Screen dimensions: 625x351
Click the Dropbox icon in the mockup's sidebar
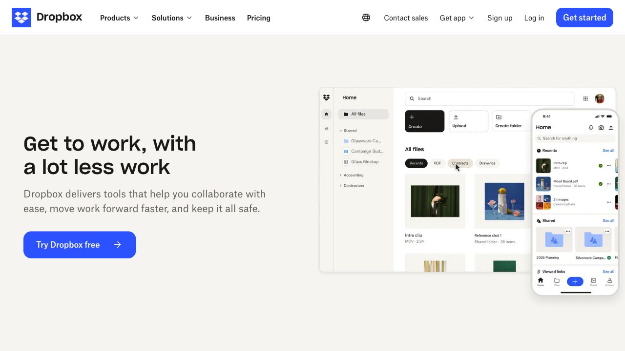tap(327, 97)
